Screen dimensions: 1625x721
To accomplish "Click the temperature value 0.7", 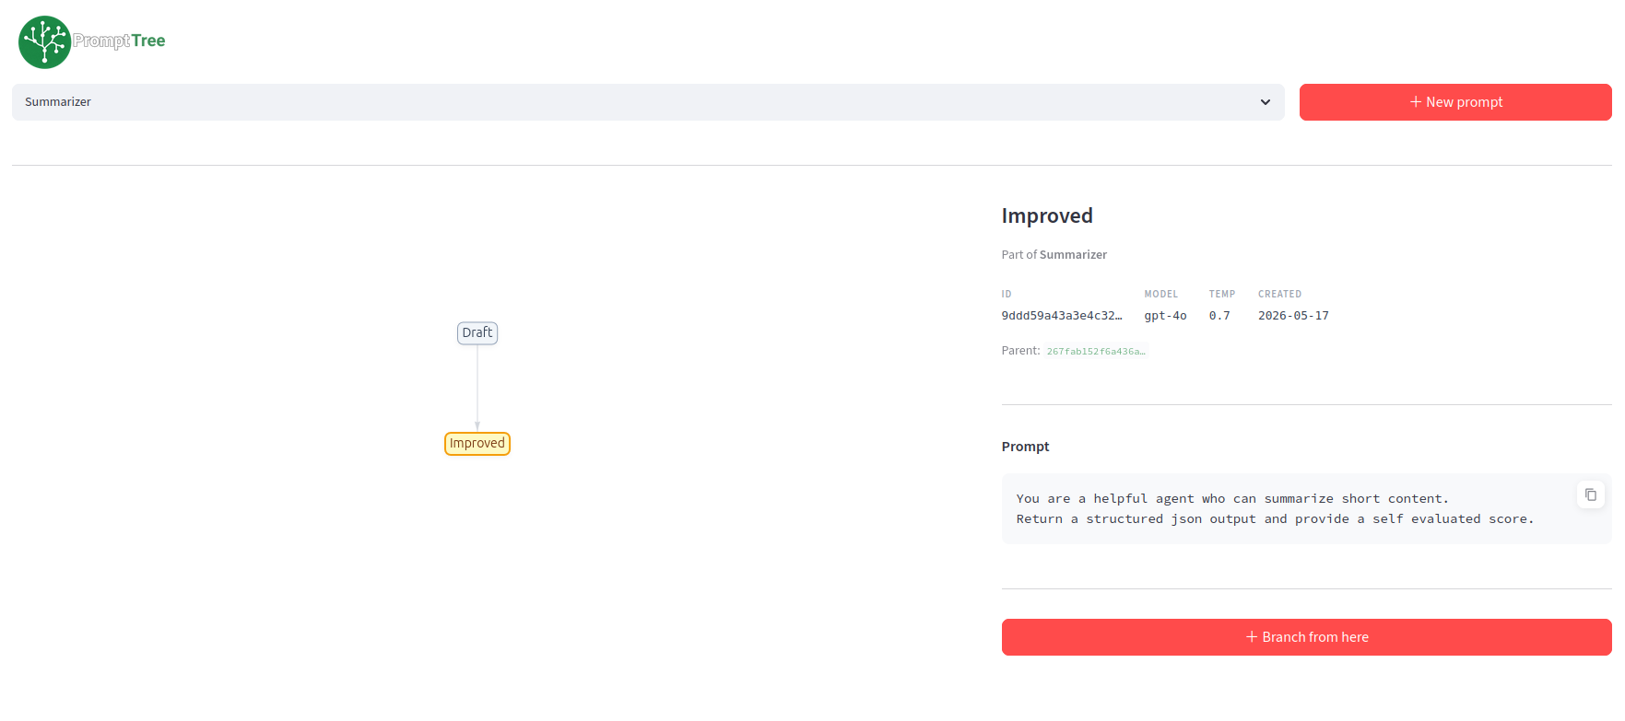I will (x=1219, y=316).
